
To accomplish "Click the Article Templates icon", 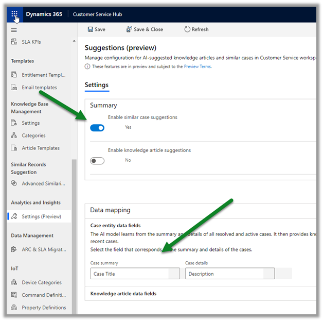I will coord(14,148).
